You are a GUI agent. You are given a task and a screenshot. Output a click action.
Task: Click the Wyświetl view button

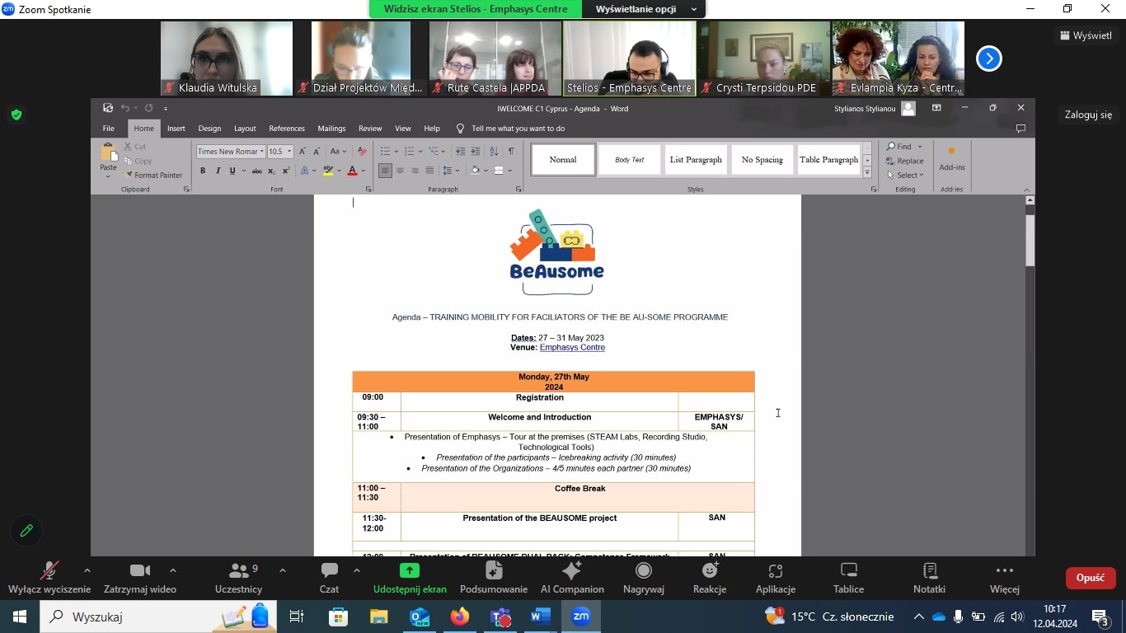pyautogui.click(x=1086, y=35)
